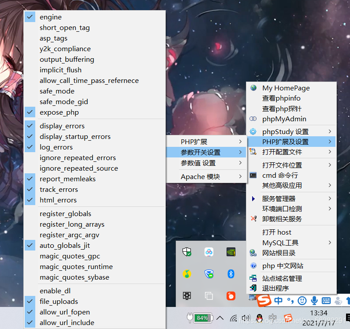The image size is (350, 329).
Task: Open the overlapping squares tray icon
Action: click(x=209, y=296)
